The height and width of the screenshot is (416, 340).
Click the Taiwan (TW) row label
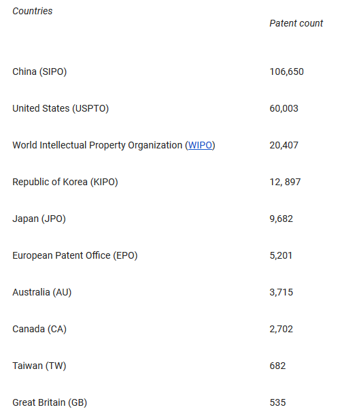[39, 366]
